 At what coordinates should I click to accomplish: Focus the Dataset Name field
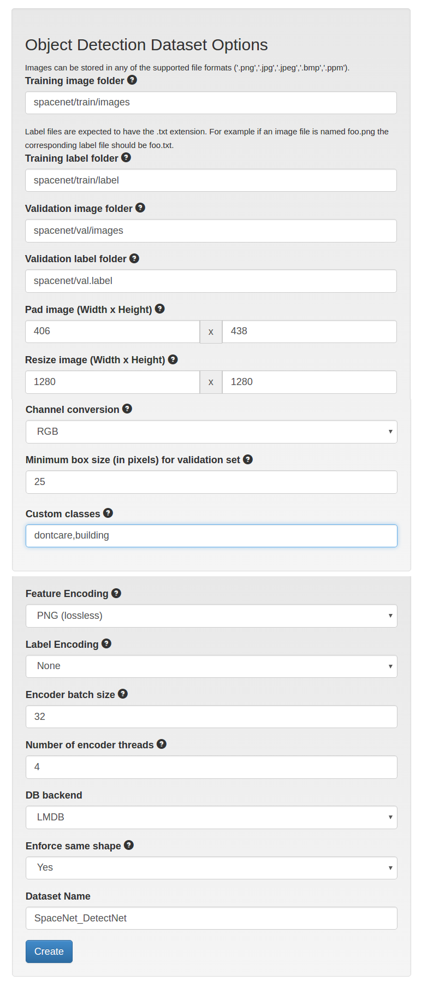tap(211, 918)
